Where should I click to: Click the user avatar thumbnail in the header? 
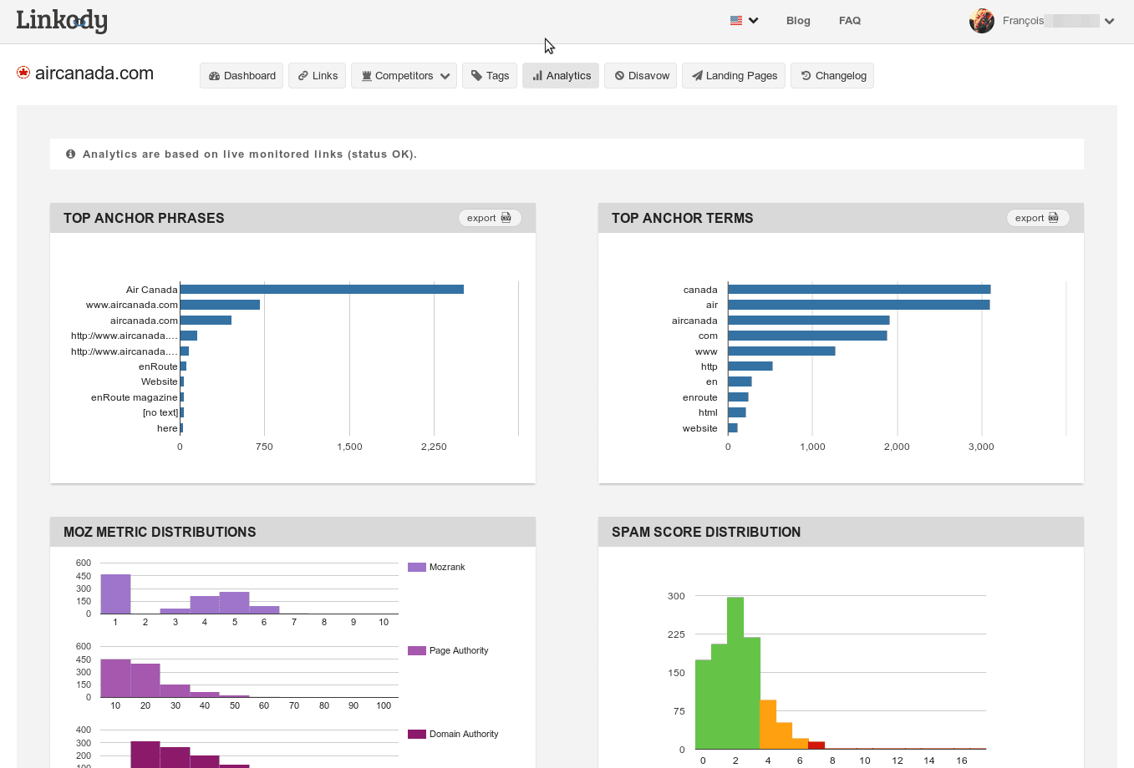click(982, 20)
